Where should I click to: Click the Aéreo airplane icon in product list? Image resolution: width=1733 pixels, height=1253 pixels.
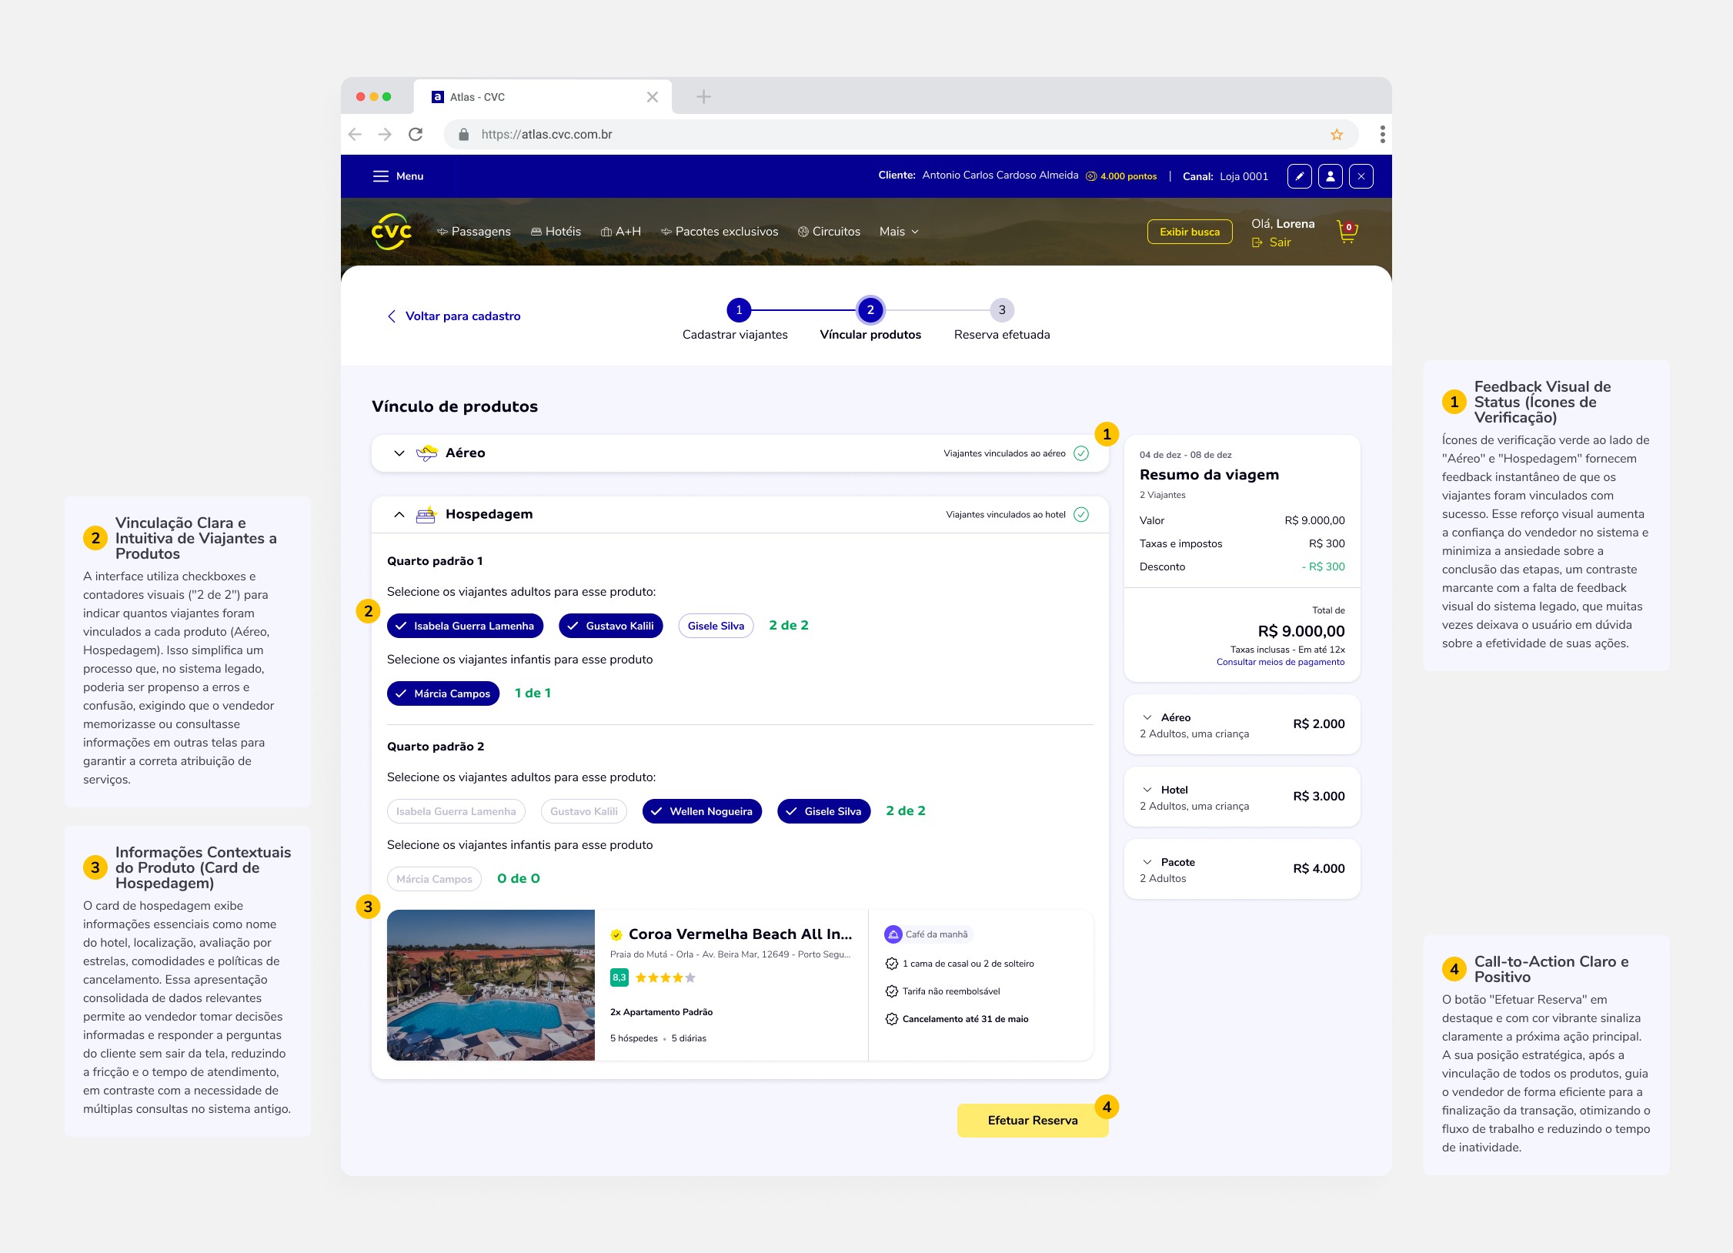click(427, 453)
